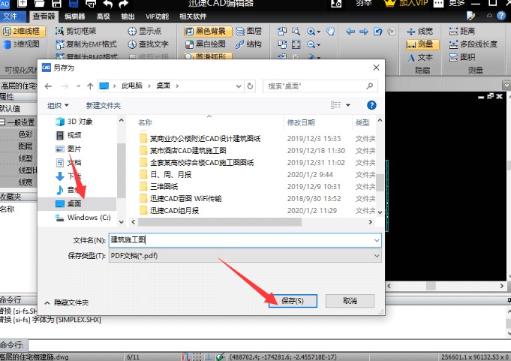
Task: Open view options dropdown arrow
Action: point(348,105)
